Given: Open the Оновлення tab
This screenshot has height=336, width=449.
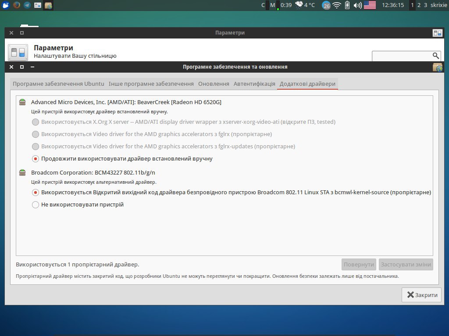Looking at the screenshot, I should (214, 84).
